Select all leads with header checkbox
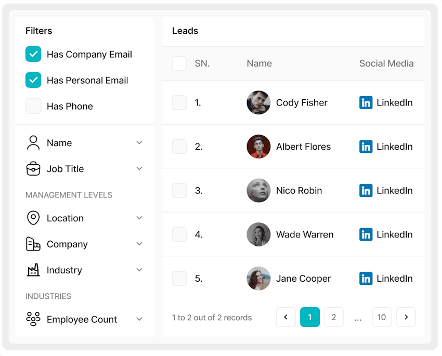 point(179,63)
